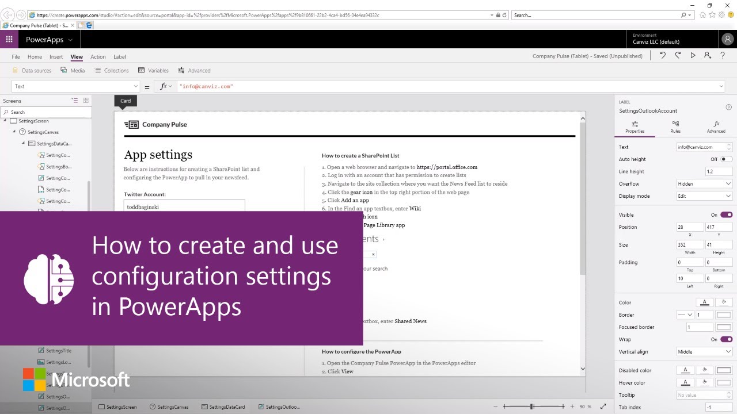Open Focused border color swatch
Screen dimensions: 737x414
pos(724,327)
